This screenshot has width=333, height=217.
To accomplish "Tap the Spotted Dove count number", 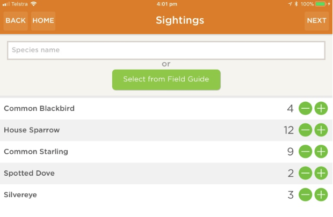I will (x=291, y=173).
